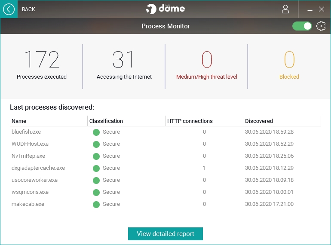Click green Secure indicator for bluefish.exe
Screen dimensions: 331x245
(x=96, y=132)
